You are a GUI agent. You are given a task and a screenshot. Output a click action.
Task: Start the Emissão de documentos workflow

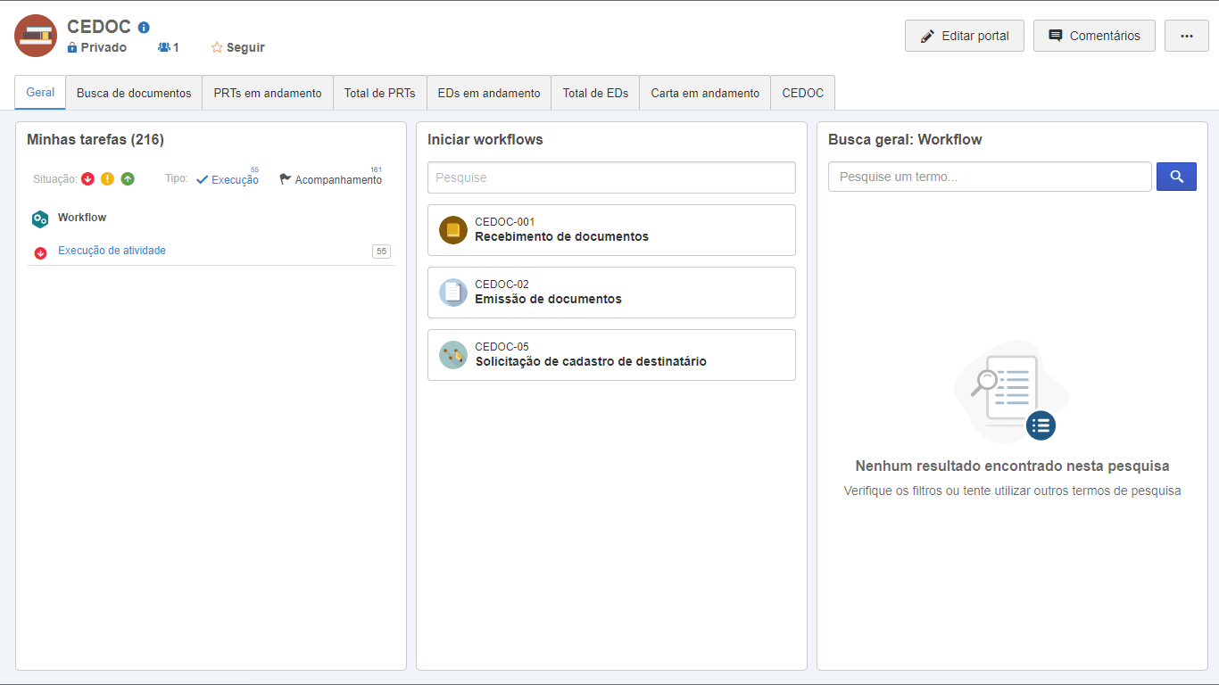tap(611, 293)
